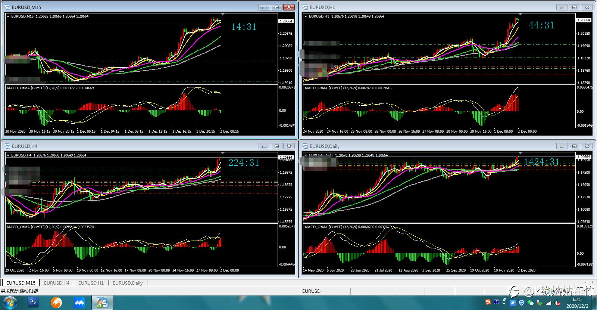Click the 1424:31 countdown on Daily chart
Screen dimensions: 597x310
tap(541, 162)
